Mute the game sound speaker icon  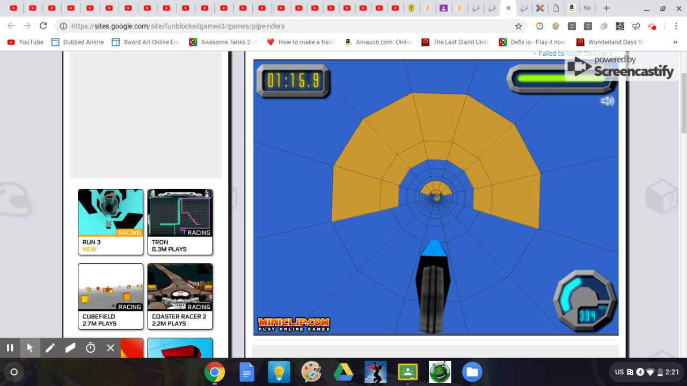click(x=607, y=101)
